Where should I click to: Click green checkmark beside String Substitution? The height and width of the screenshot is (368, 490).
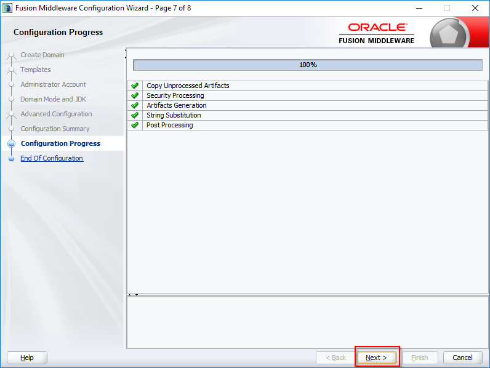click(x=135, y=115)
